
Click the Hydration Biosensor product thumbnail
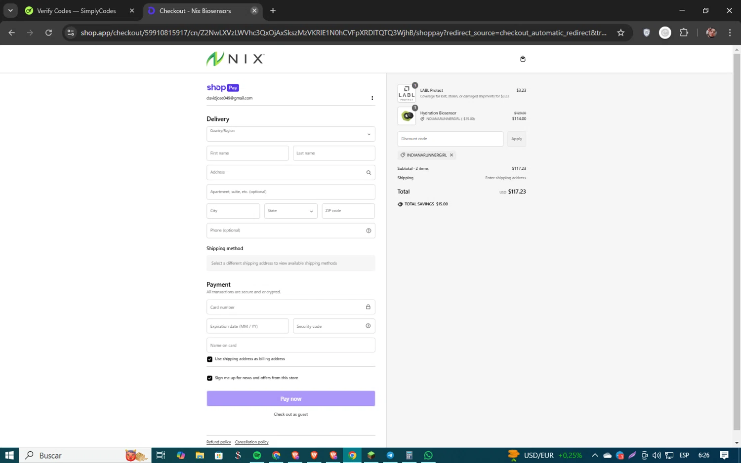click(407, 116)
